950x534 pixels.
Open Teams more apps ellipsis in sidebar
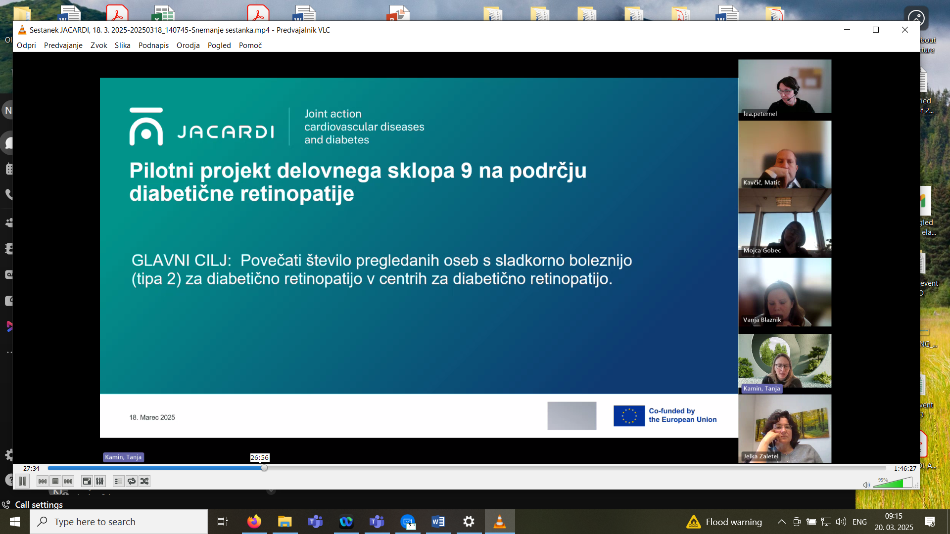(9, 353)
